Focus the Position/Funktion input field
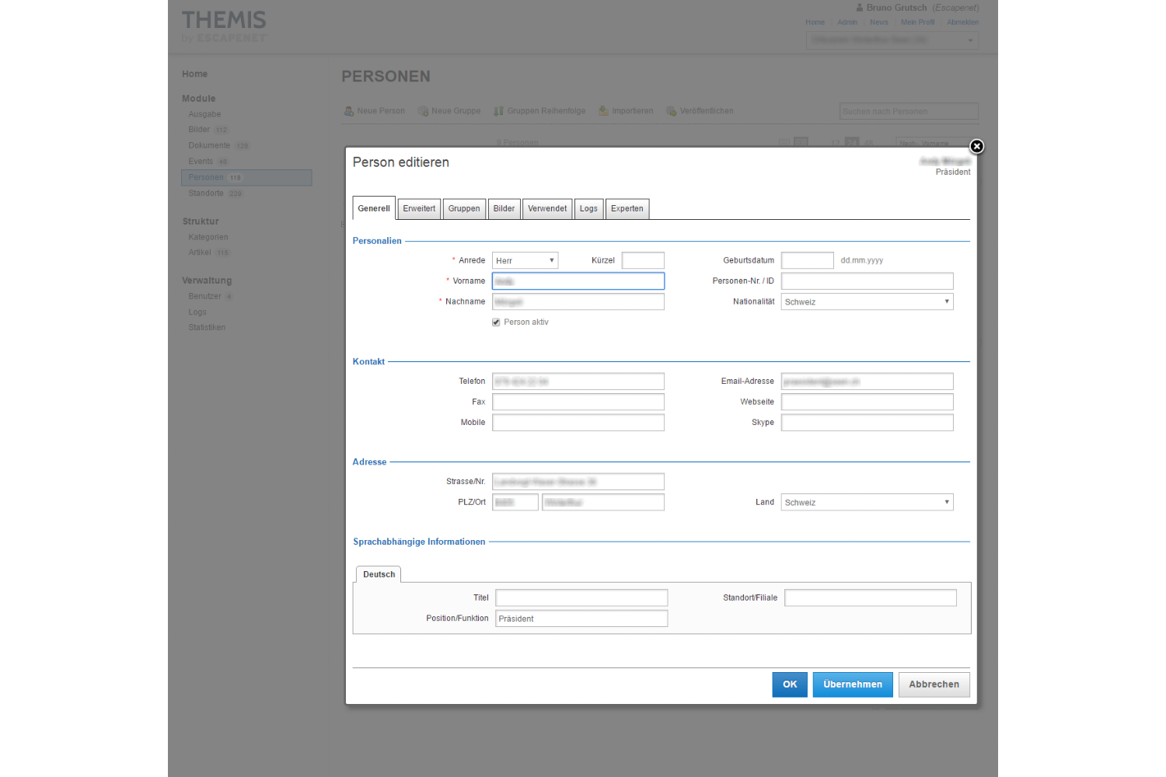Screen dimensions: 1166x777 pyautogui.click(x=581, y=618)
